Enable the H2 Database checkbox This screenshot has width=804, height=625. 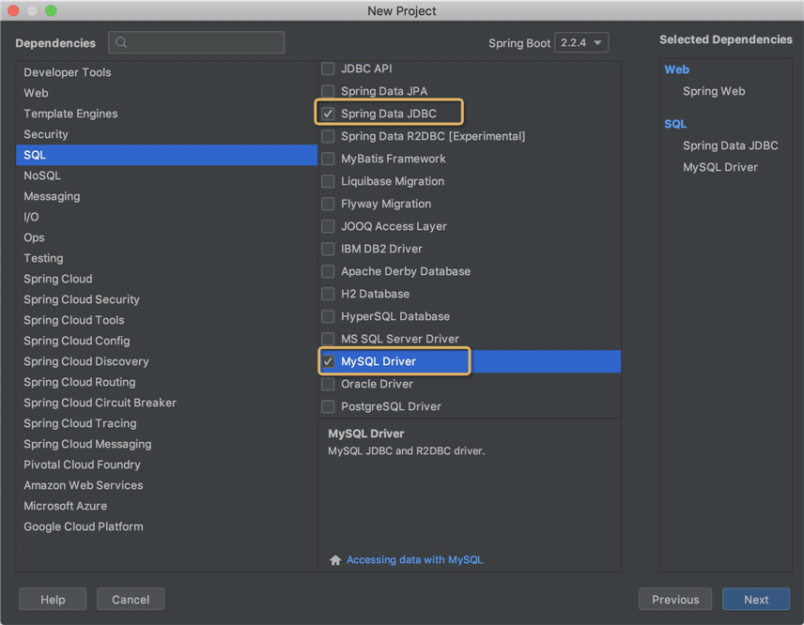pyautogui.click(x=328, y=294)
